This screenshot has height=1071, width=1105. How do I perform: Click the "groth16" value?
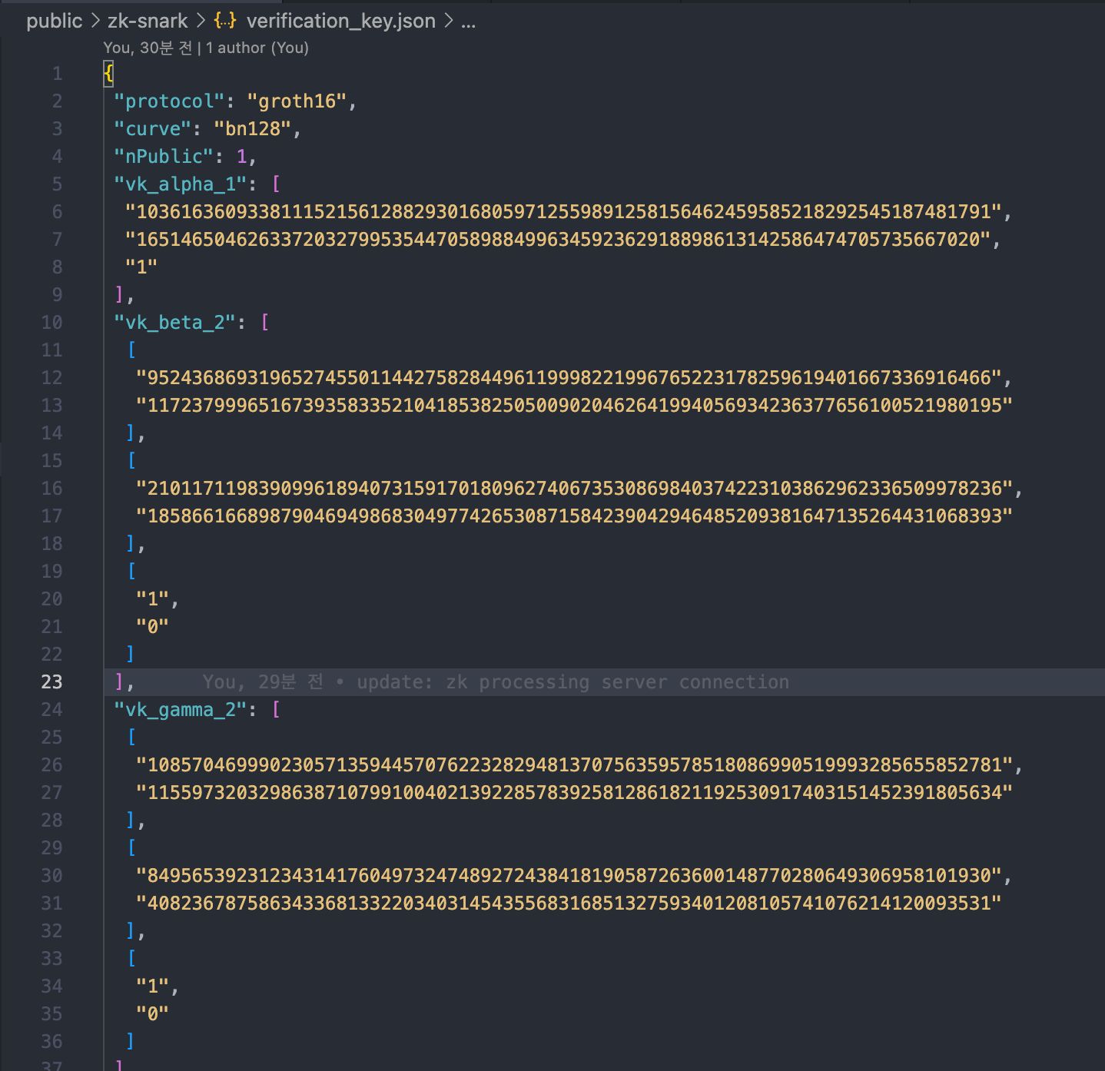tap(297, 101)
